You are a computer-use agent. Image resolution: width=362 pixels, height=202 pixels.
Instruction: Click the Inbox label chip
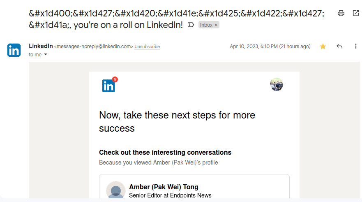pyautogui.click(x=206, y=25)
